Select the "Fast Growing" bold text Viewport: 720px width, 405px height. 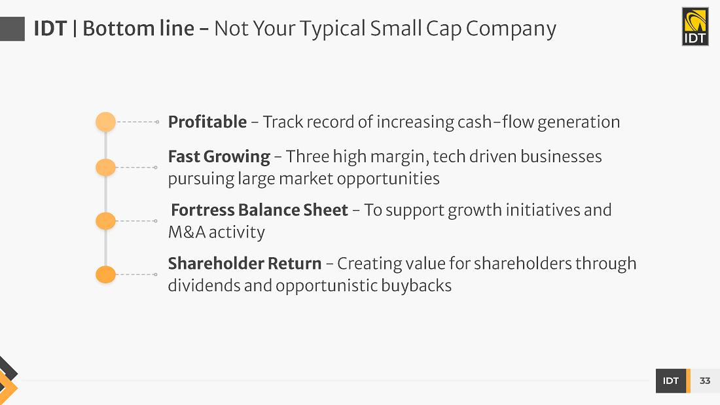pyautogui.click(x=219, y=157)
